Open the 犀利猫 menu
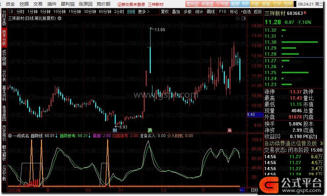This screenshot has height=196, width=327. [x=68, y=4]
